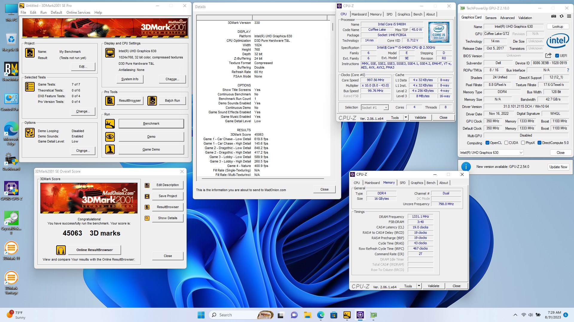Screen dimensions: 574x322
Task: Click the Edit Description icon
Action: 147,185
